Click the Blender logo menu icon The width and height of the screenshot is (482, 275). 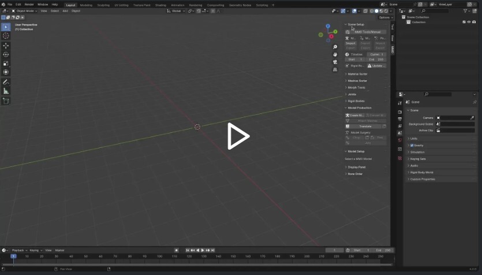point(3,5)
